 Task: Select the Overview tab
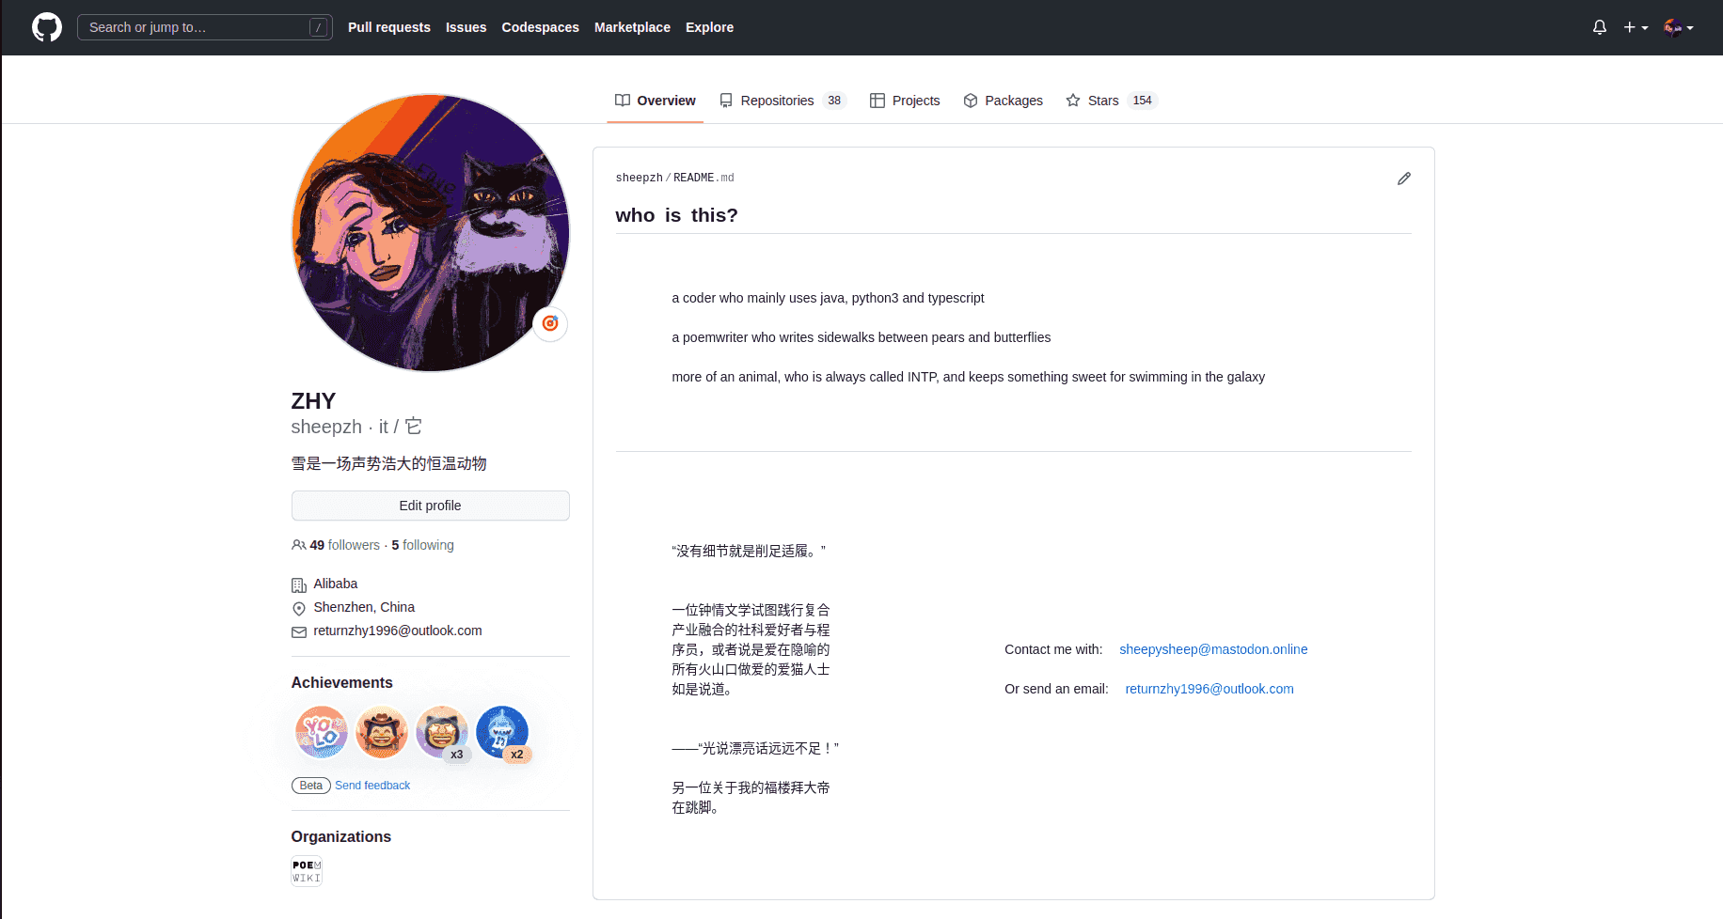[x=656, y=101]
